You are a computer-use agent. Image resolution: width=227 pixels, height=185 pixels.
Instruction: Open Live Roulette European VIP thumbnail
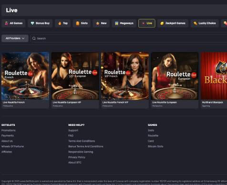[75, 76]
